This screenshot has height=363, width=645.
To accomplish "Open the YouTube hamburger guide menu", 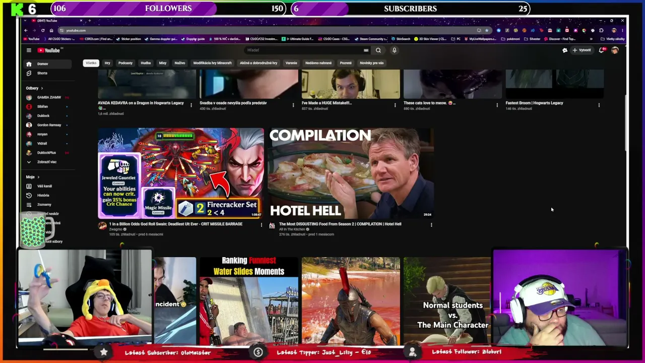I will (29, 50).
